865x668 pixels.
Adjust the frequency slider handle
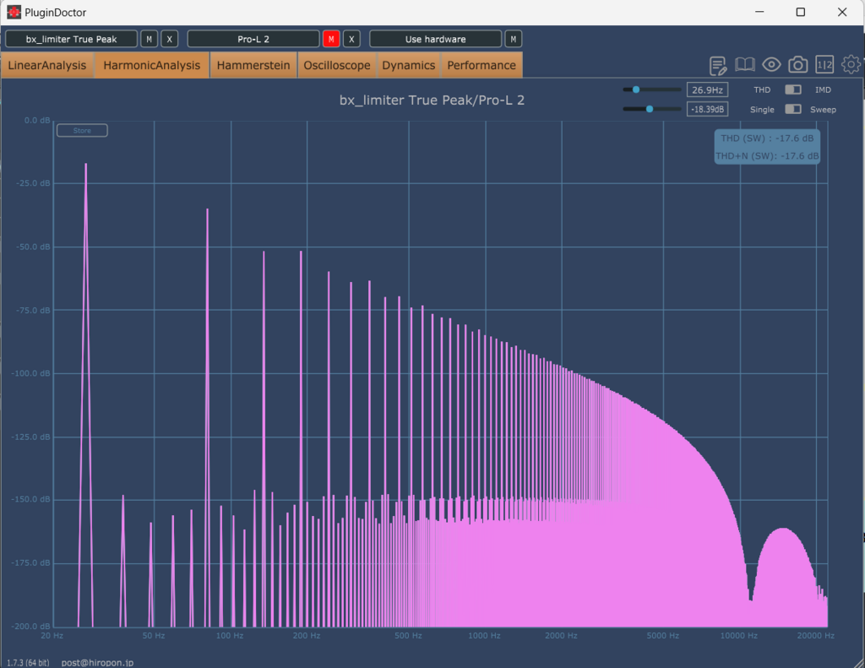(x=635, y=90)
